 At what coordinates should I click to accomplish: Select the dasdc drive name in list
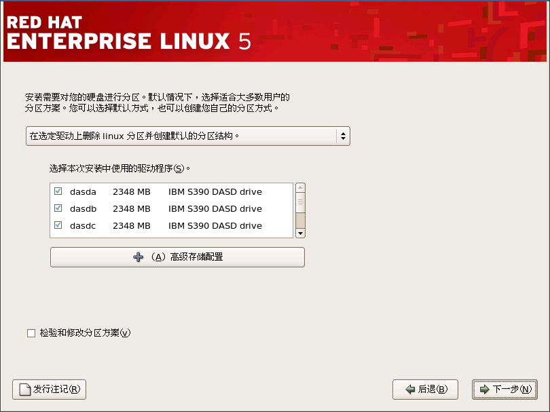point(83,225)
